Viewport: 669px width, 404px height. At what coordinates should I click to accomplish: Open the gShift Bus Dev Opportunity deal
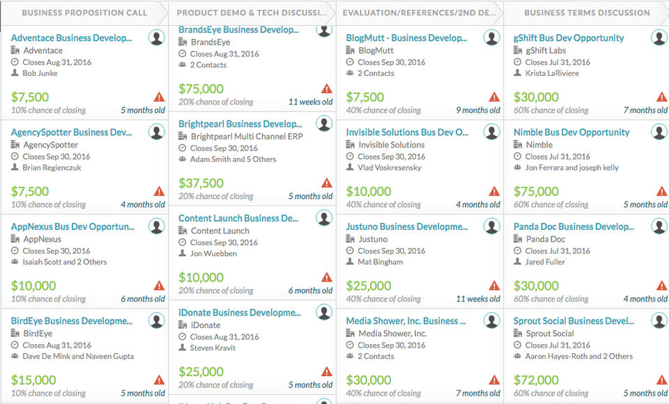tap(569, 38)
